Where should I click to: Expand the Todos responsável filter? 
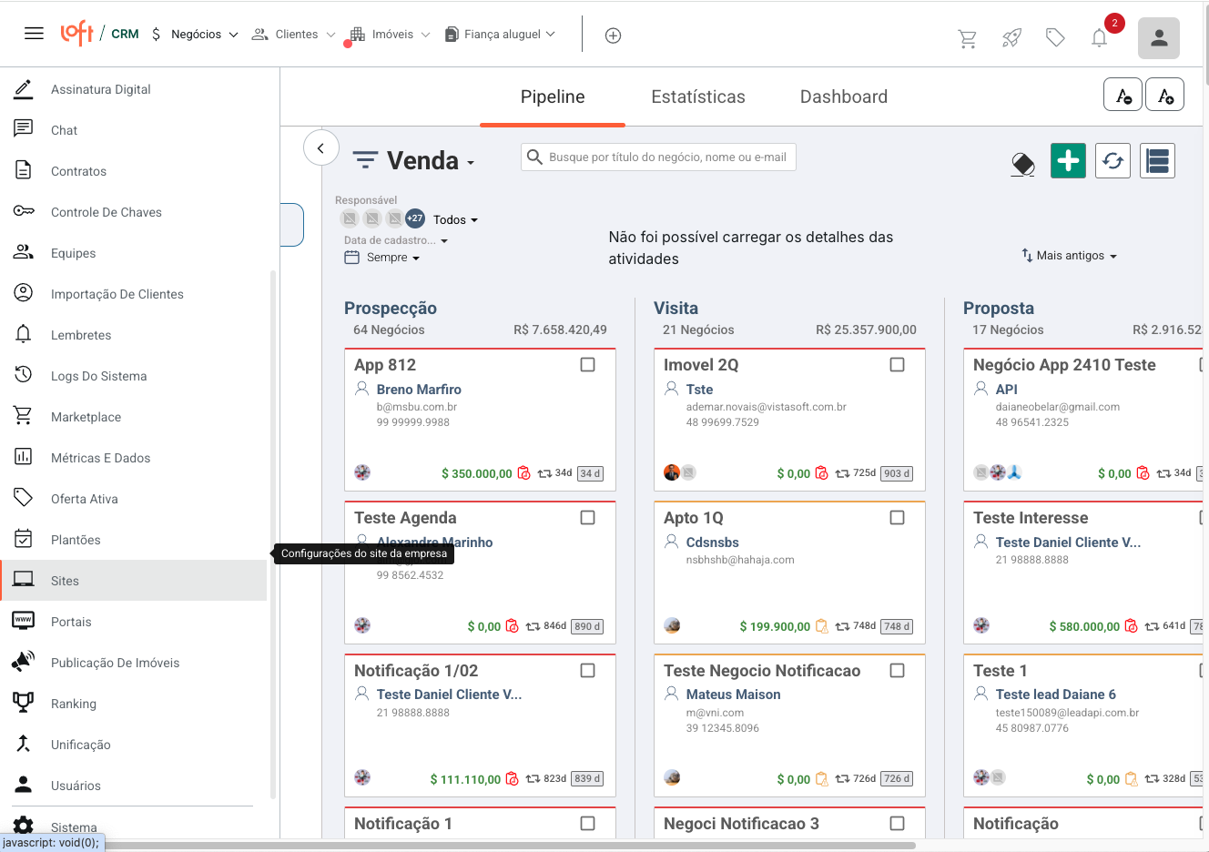pyautogui.click(x=454, y=219)
